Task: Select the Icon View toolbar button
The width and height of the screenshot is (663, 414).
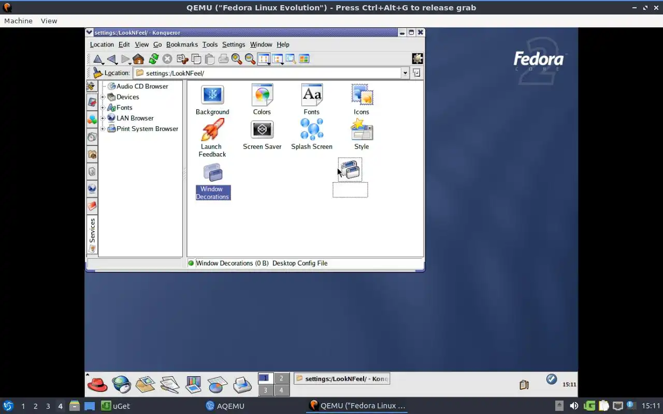Action: click(x=264, y=59)
